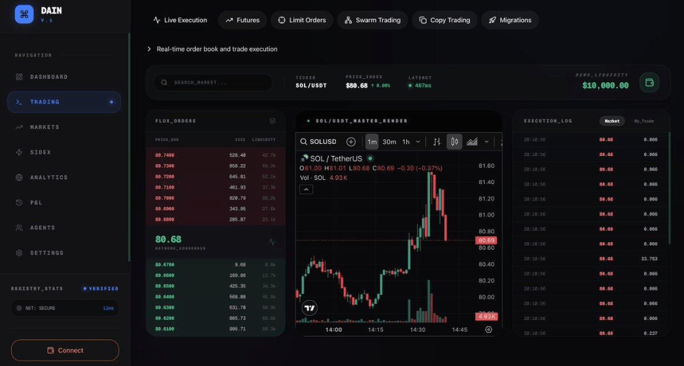This screenshot has height=366, width=684.
Task: Click the red 80.69 price label on the price axis
Action: click(x=486, y=240)
